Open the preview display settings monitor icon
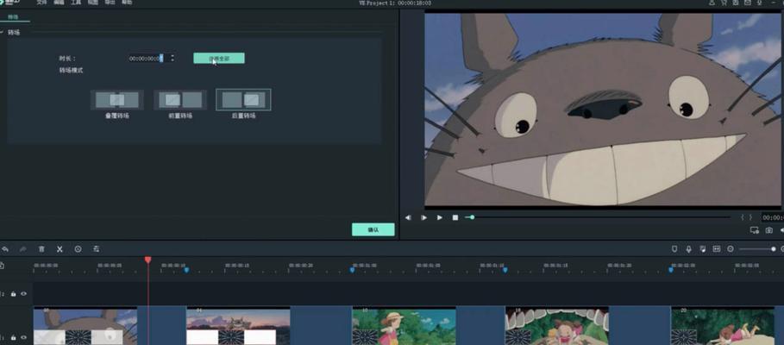Screen dimensions: 784x345 click(x=754, y=230)
